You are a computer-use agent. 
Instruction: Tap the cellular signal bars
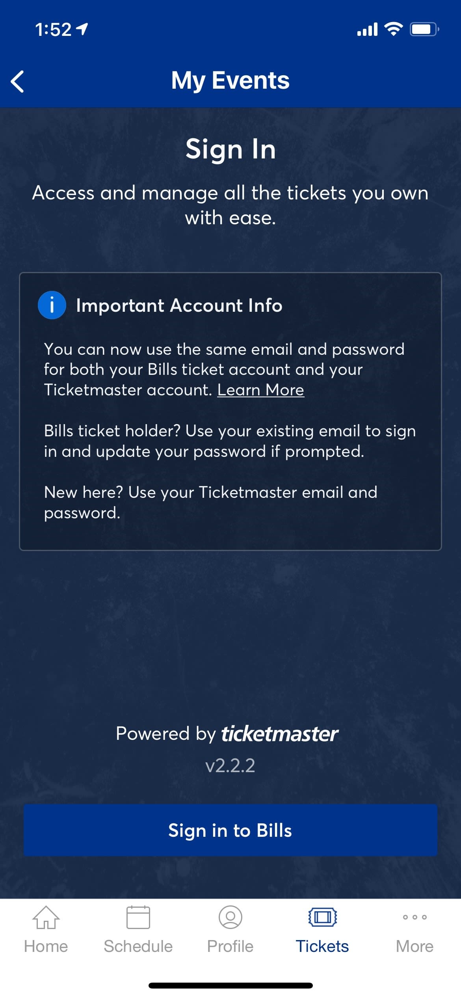[367, 30]
